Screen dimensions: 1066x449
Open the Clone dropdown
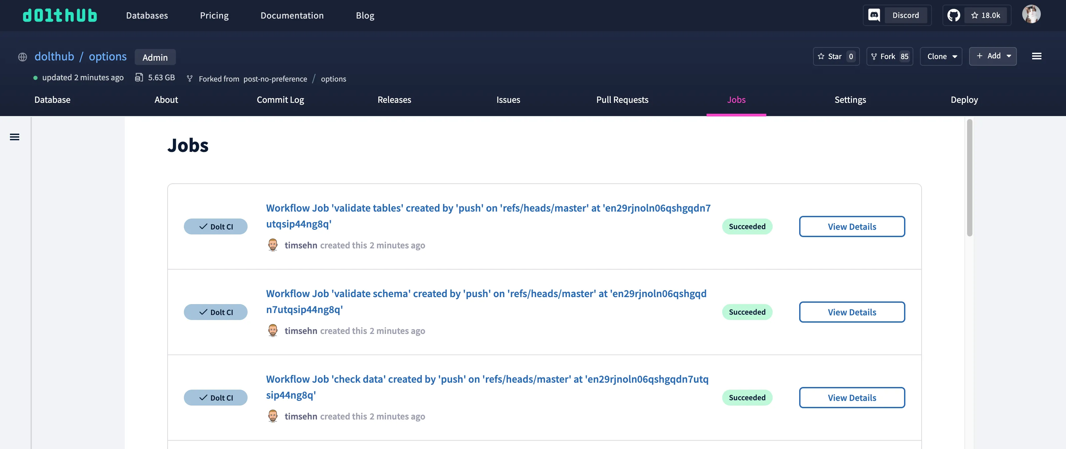click(x=941, y=56)
